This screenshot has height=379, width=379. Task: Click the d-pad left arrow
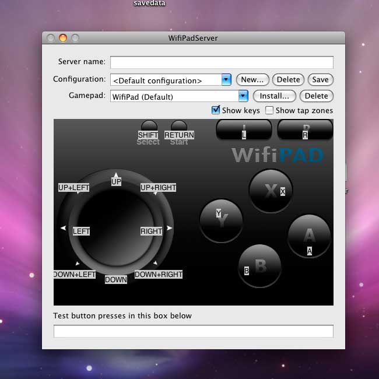click(x=64, y=227)
